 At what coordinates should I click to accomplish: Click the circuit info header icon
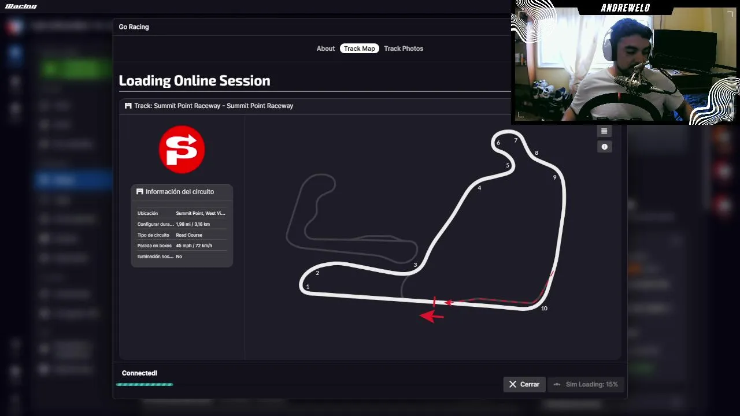coord(139,192)
